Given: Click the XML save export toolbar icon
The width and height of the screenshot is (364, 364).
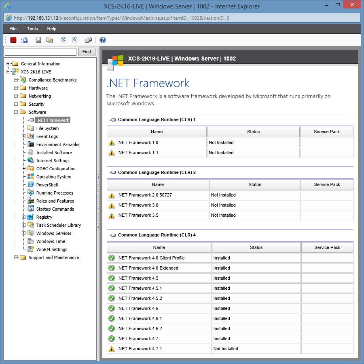Looking at the screenshot, I should coord(24,40).
